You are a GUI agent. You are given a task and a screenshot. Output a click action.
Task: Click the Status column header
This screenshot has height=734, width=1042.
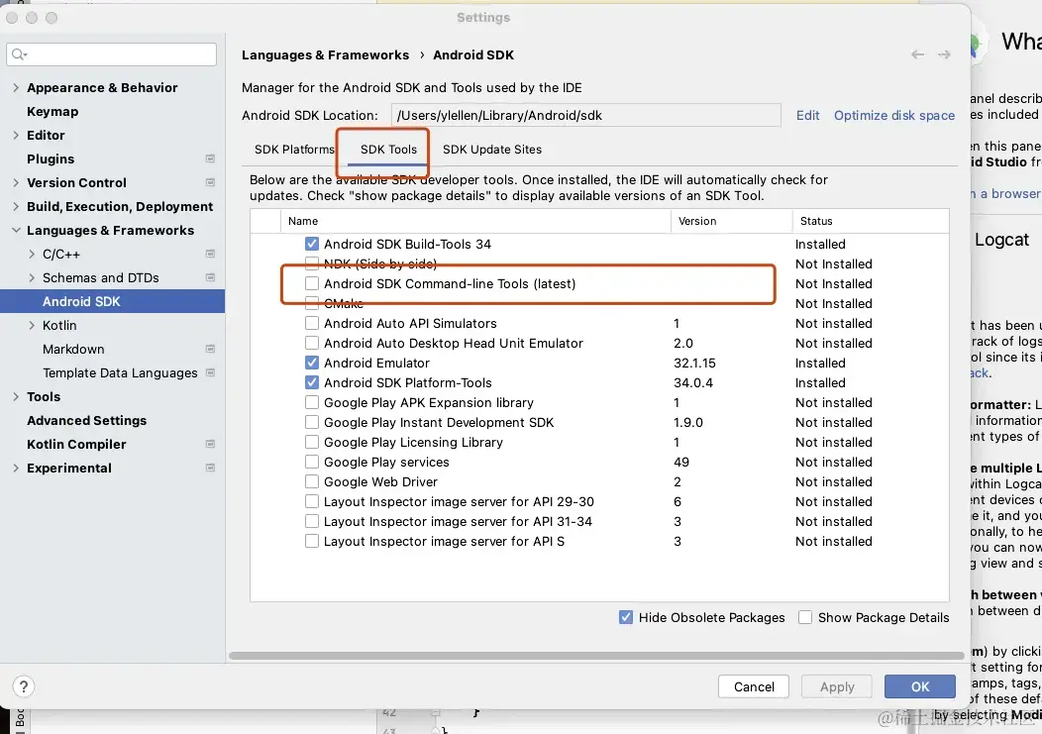pos(871,221)
